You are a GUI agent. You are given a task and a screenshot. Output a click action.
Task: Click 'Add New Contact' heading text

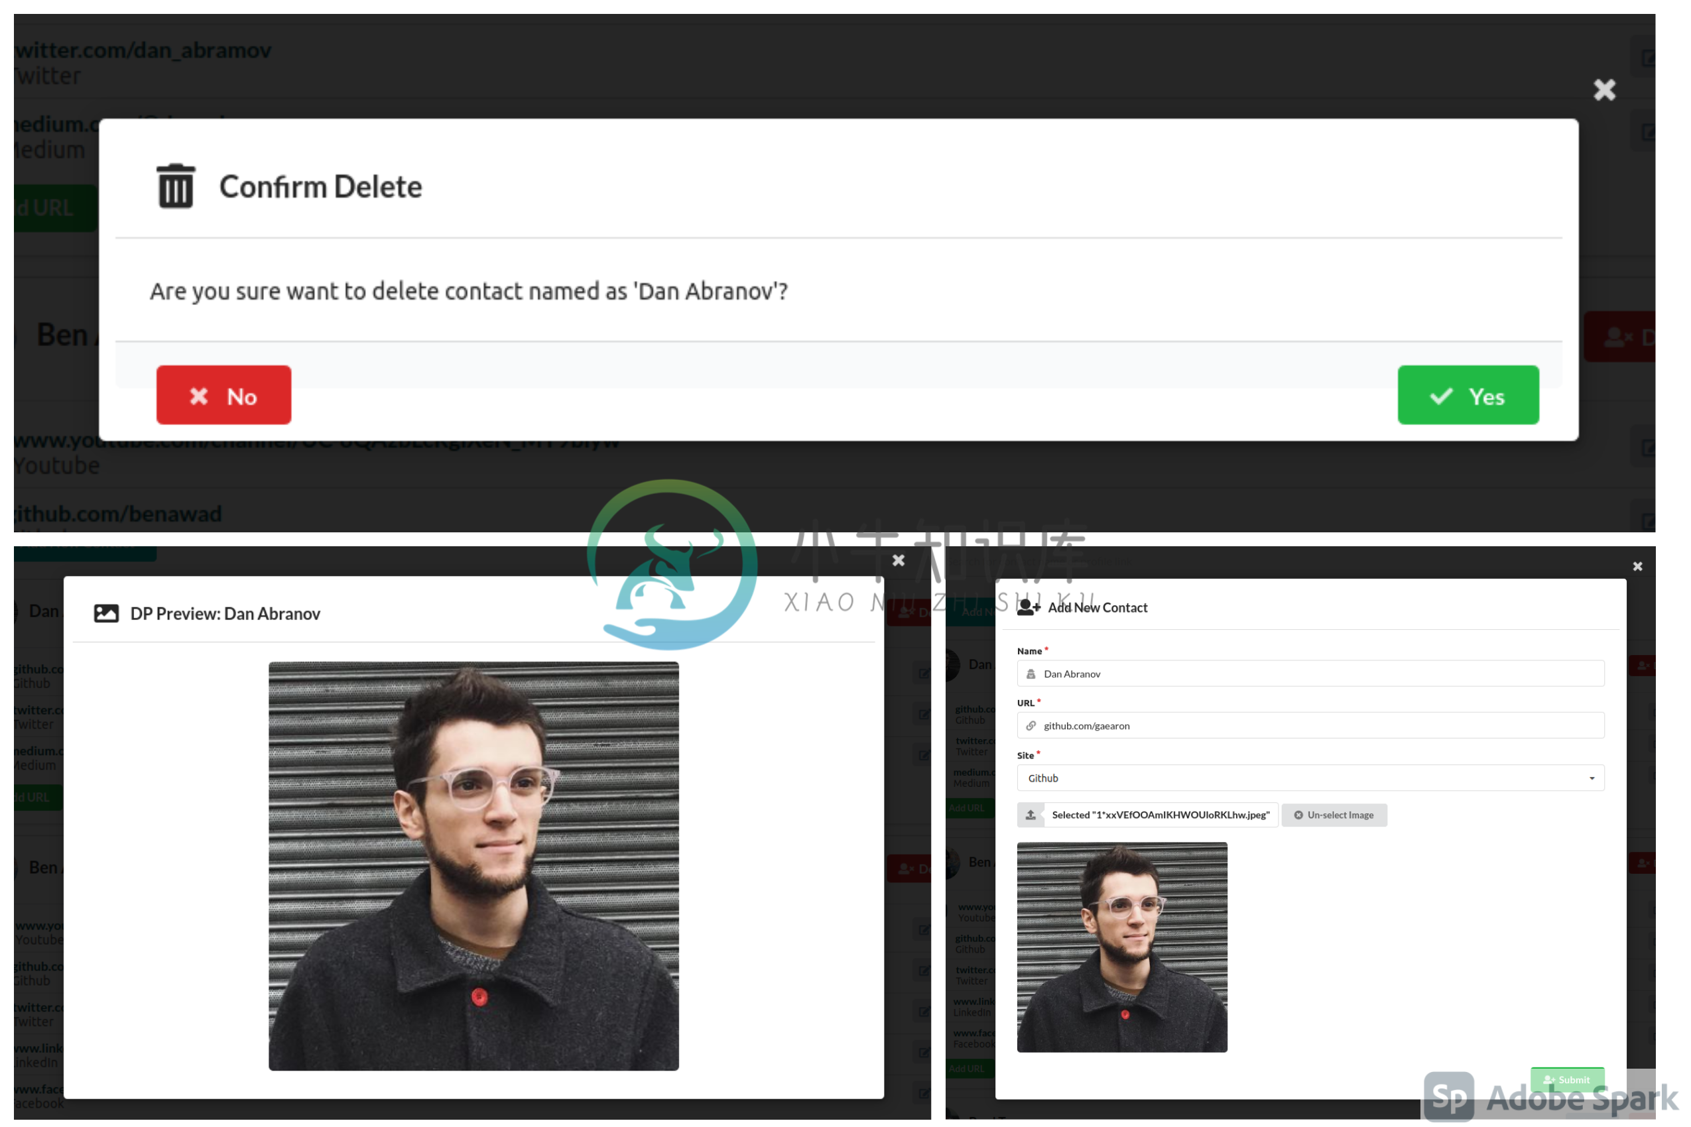(x=1097, y=607)
